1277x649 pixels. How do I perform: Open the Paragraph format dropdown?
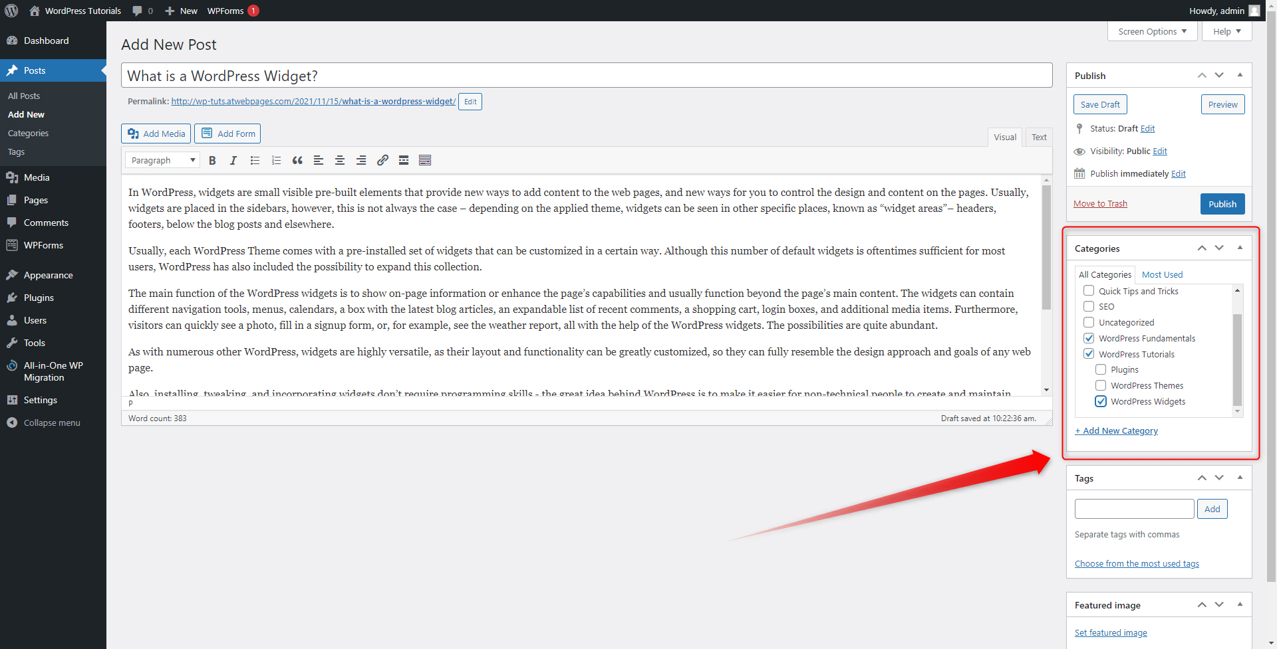coord(162,160)
